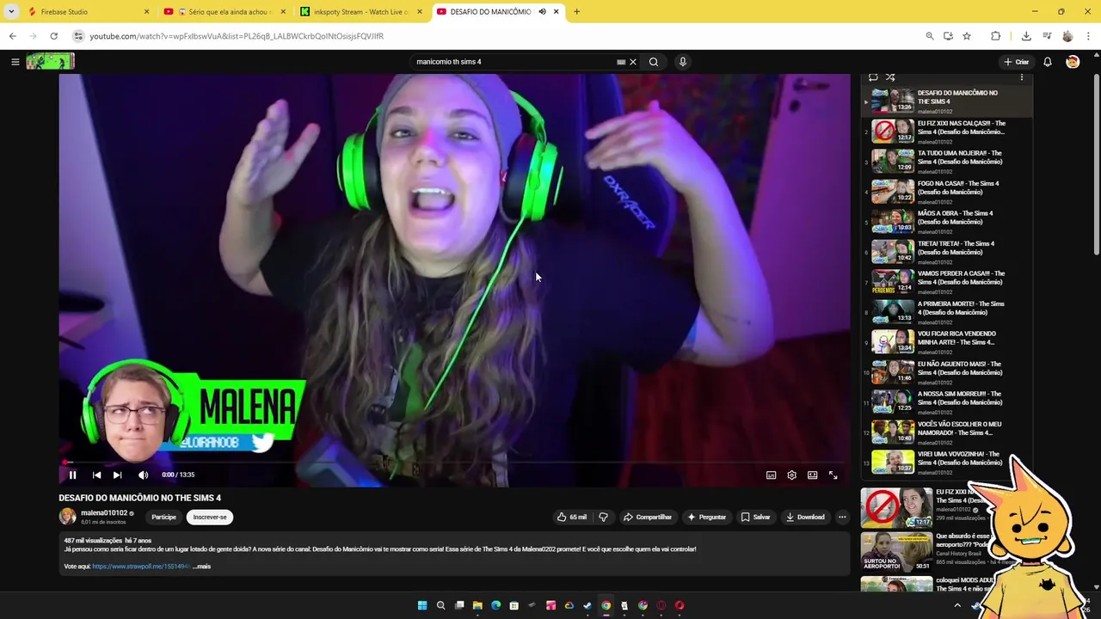Seek on the video progress bar
Screen dimensions: 1101x619
click(454, 463)
